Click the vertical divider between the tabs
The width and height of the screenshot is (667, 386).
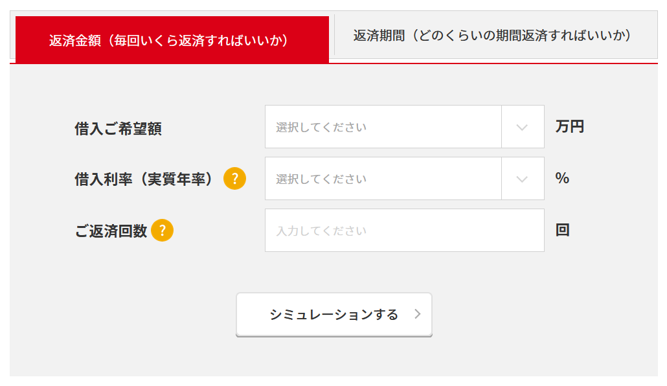334,35
